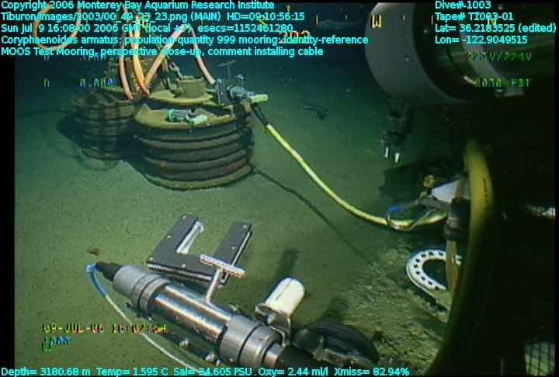Click the Lon= -122.9049515 coordinate readout
This screenshot has height=377, width=559.
[x=481, y=40]
